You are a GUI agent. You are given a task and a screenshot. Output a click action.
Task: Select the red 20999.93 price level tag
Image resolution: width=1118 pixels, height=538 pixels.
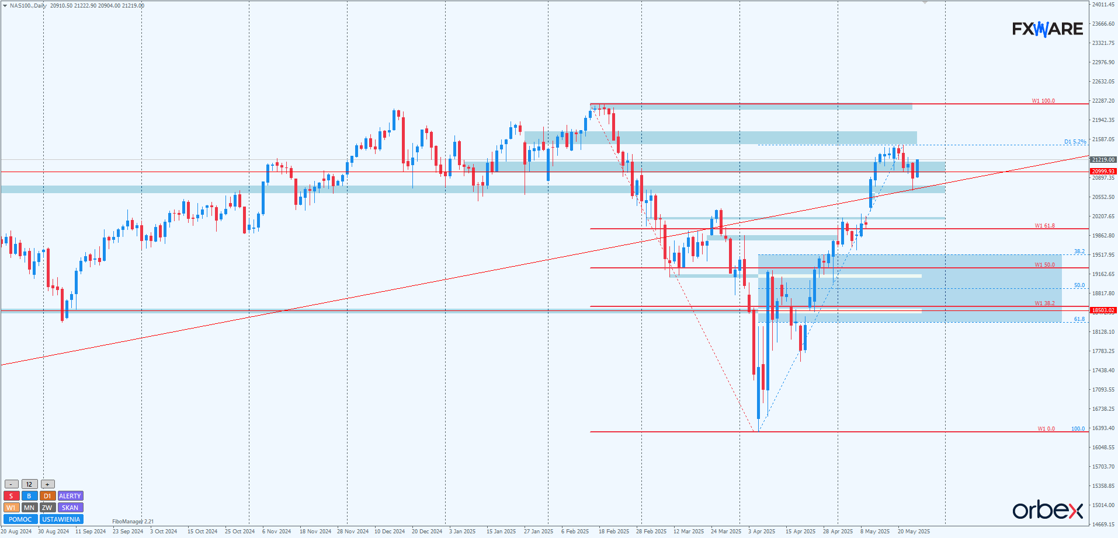[1103, 172]
